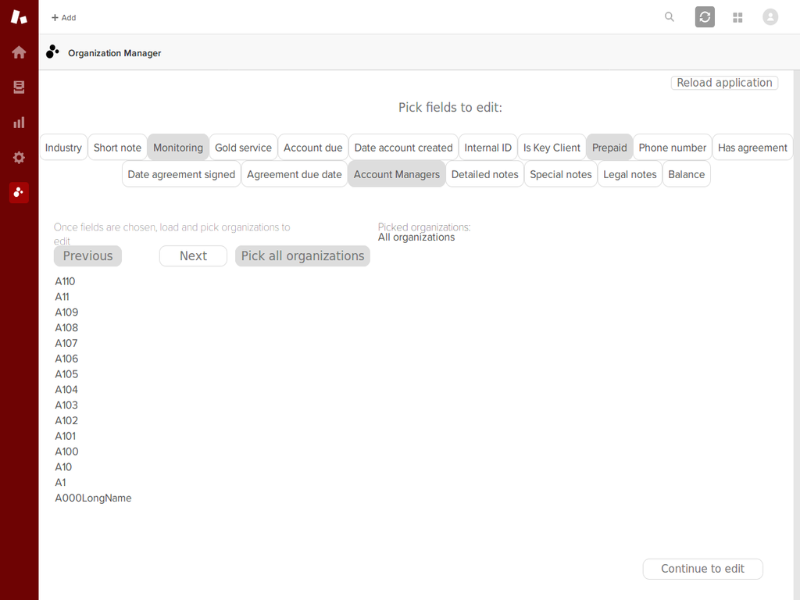Deselect the Prepaid field
The image size is (800, 600).
[x=609, y=148]
